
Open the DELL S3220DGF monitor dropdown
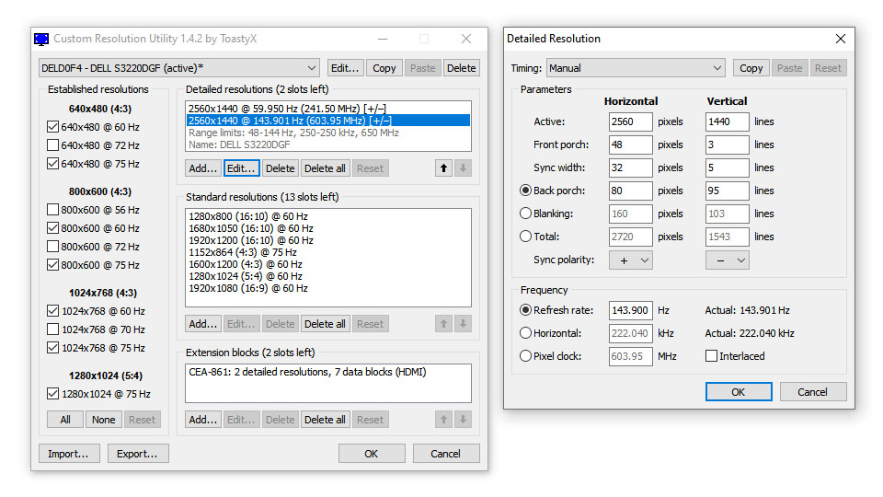[x=179, y=68]
